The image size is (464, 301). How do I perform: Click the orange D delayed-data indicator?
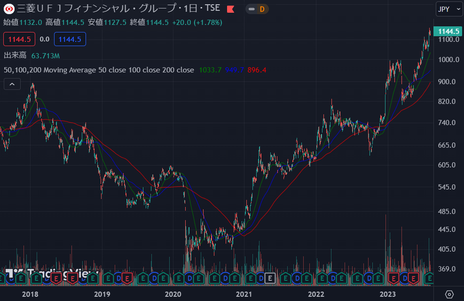[x=262, y=9]
